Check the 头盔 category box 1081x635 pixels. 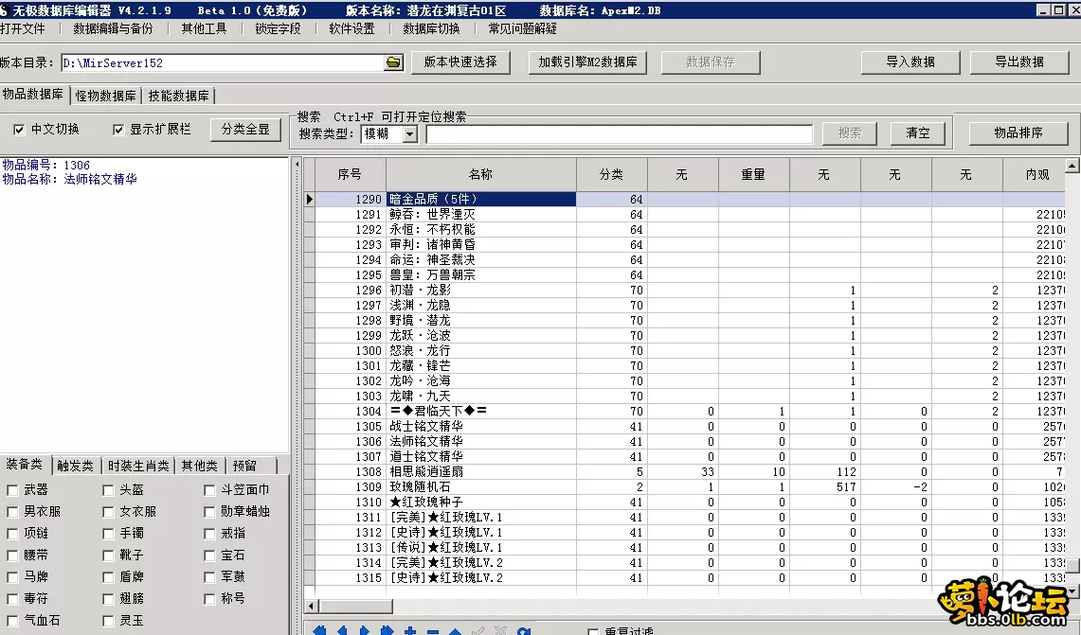(x=108, y=490)
